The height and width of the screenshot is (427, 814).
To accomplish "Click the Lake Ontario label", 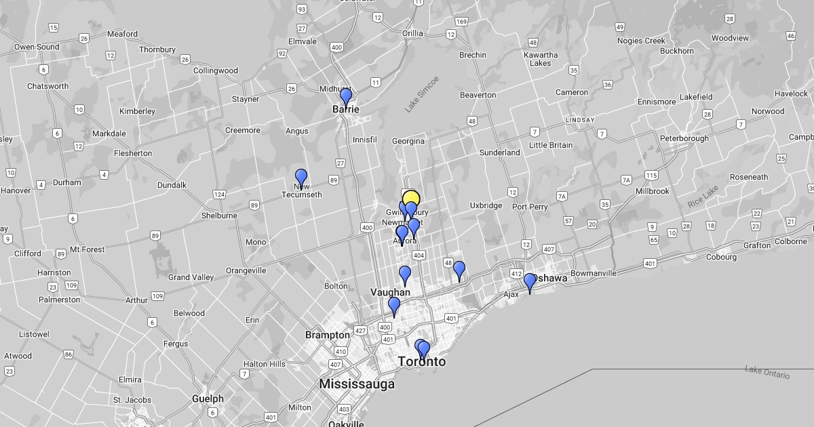I will point(767,372).
